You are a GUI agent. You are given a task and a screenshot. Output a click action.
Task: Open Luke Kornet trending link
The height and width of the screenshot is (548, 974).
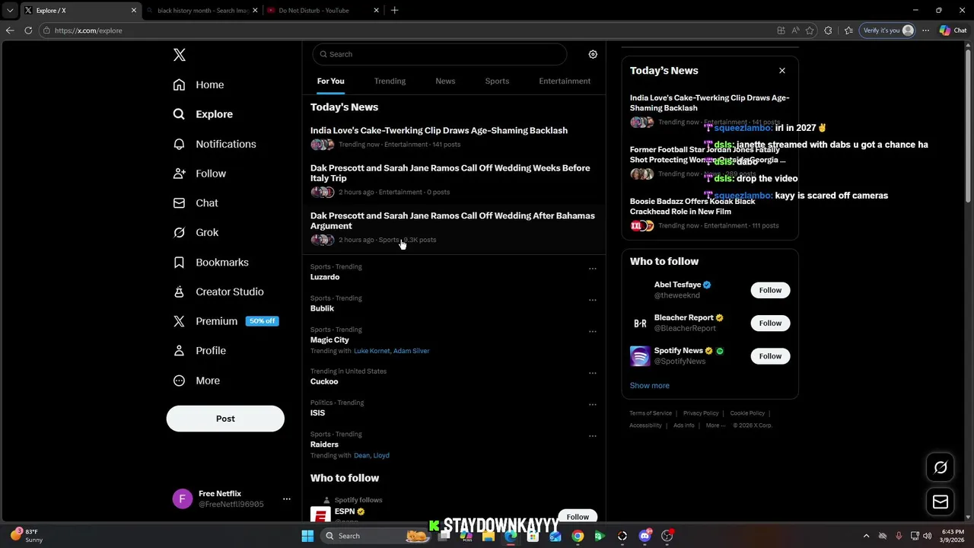pyautogui.click(x=371, y=351)
